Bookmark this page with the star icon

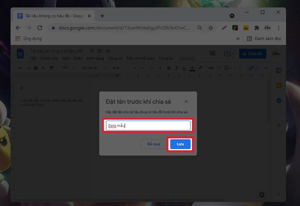coord(210,28)
